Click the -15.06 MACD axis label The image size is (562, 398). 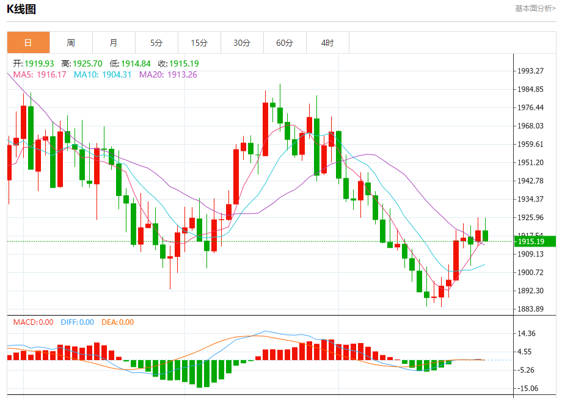[528, 388]
